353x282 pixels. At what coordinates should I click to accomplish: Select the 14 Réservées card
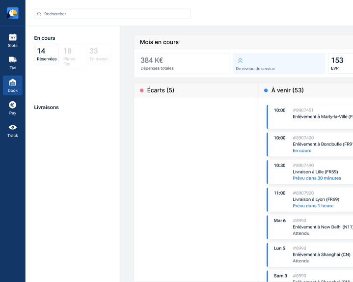46,54
